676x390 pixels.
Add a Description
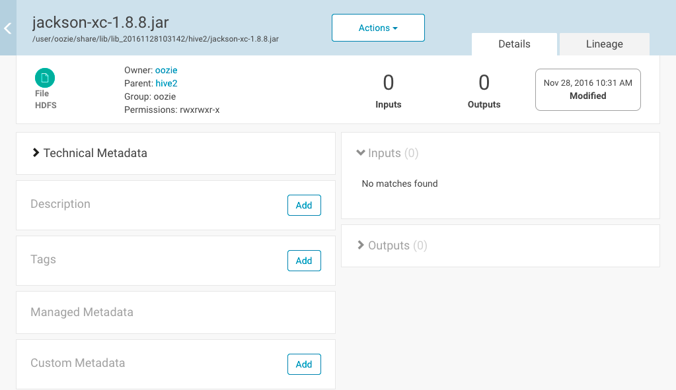click(304, 205)
